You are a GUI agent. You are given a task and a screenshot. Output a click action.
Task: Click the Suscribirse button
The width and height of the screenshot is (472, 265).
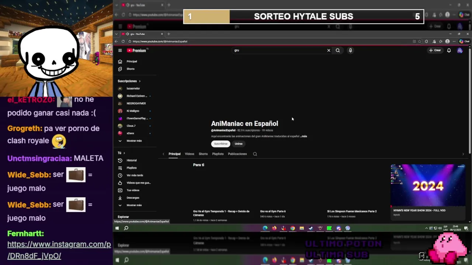coord(221,144)
